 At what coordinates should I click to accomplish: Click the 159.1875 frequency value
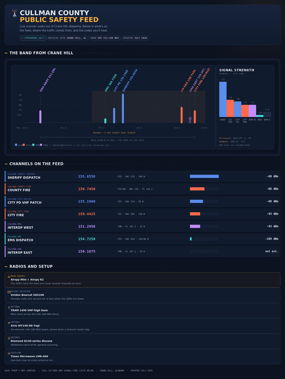click(86, 252)
